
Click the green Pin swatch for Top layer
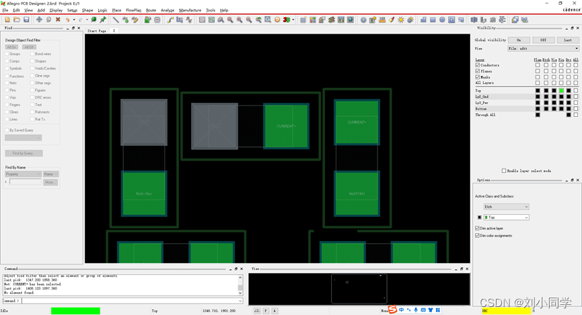point(561,91)
